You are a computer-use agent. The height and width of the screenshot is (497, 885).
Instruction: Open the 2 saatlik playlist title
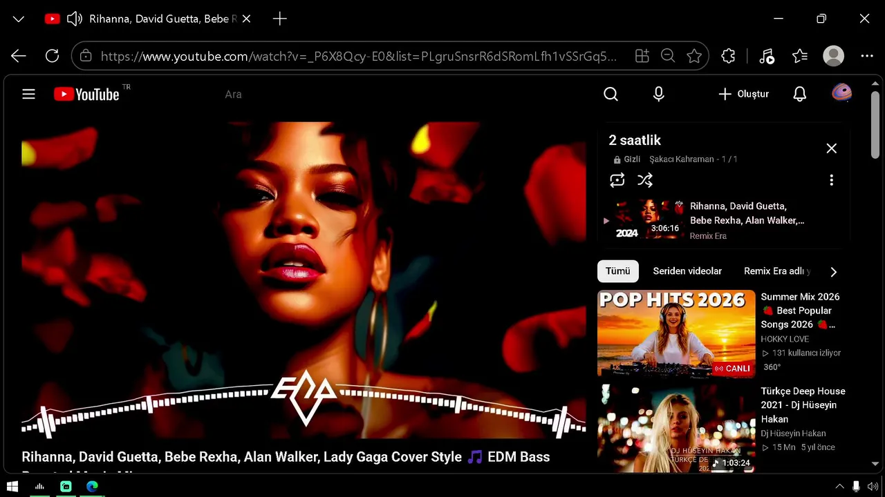click(x=635, y=140)
